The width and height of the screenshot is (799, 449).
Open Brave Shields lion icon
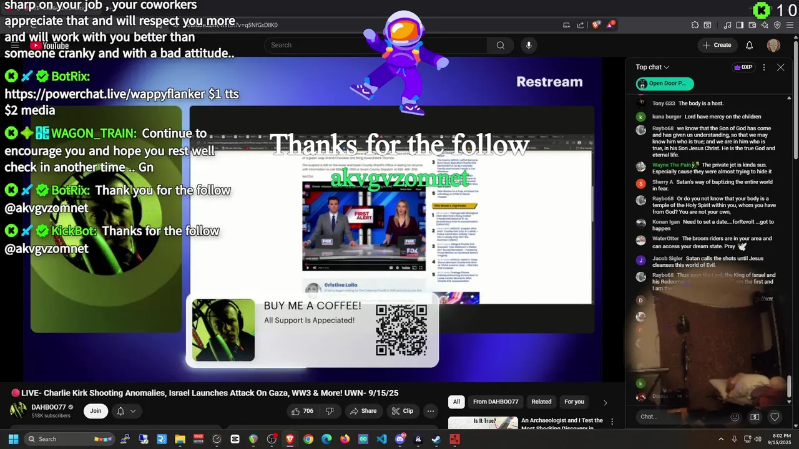click(x=596, y=25)
